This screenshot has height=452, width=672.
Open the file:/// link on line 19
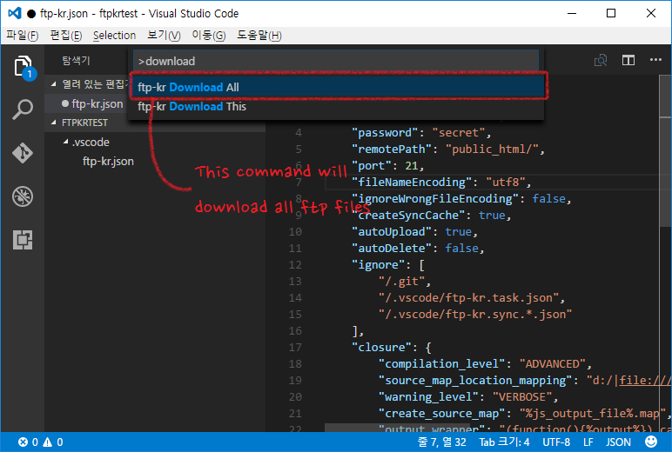[644, 381]
